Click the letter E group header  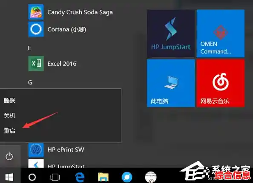29,48
